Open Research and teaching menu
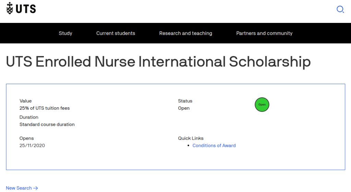Viewport: 351px width, 192px height. [185, 33]
